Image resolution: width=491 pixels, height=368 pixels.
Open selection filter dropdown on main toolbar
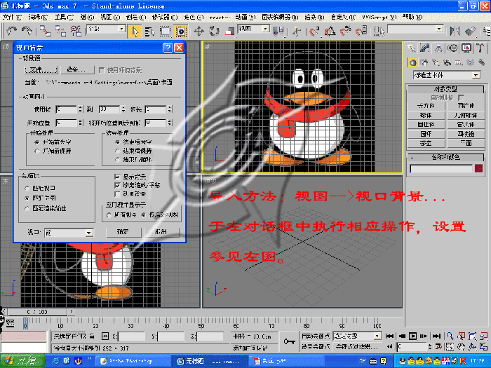122,29
